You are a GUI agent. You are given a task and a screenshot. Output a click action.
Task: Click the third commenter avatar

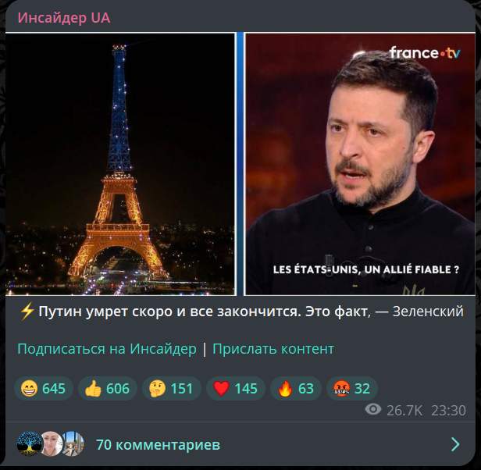[x=73, y=444]
